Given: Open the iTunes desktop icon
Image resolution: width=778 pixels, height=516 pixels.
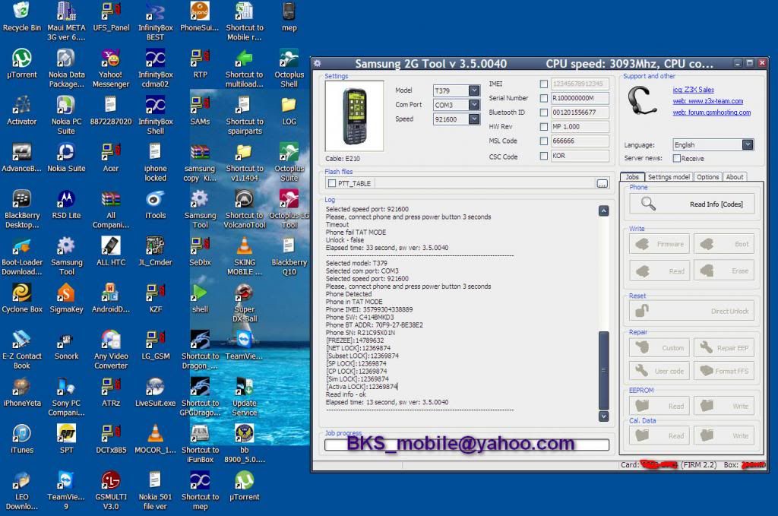Looking at the screenshot, I should pyautogui.click(x=21, y=439).
